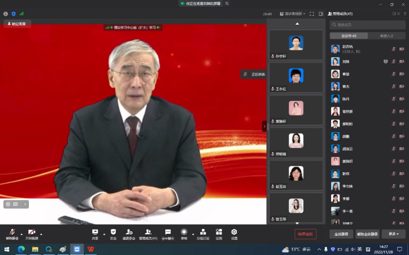
Task: Open the 设置 settings
Action: tap(234, 234)
